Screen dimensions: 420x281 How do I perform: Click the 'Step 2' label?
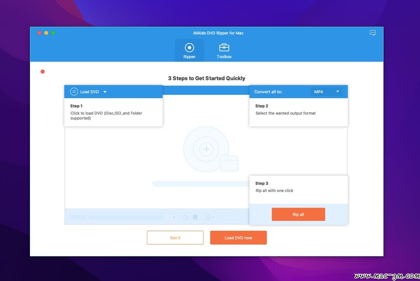(262, 106)
